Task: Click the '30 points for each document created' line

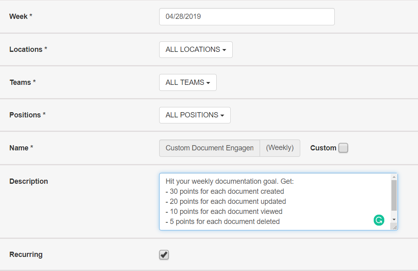Action: (225, 191)
